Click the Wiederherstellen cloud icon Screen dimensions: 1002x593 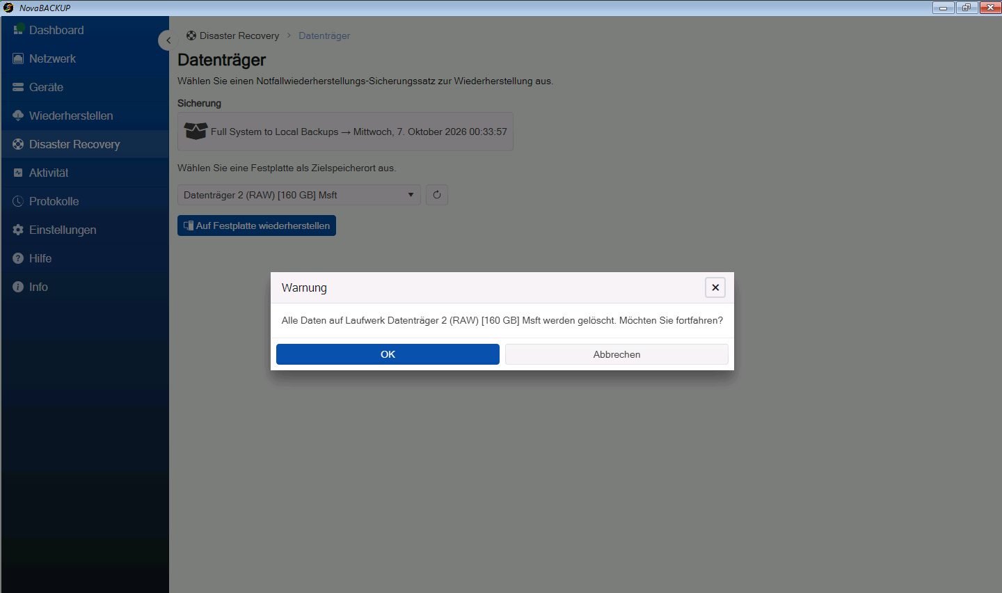pyautogui.click(x=18, y=116)
